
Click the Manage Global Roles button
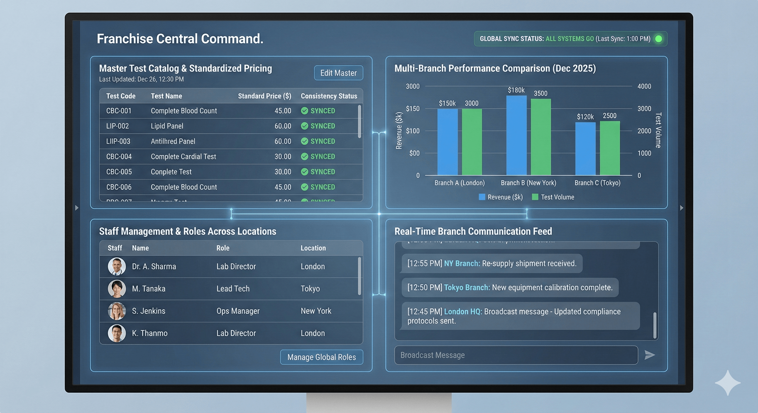point(321,357)
